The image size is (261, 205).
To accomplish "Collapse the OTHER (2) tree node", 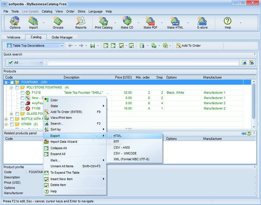I will 6,124.
